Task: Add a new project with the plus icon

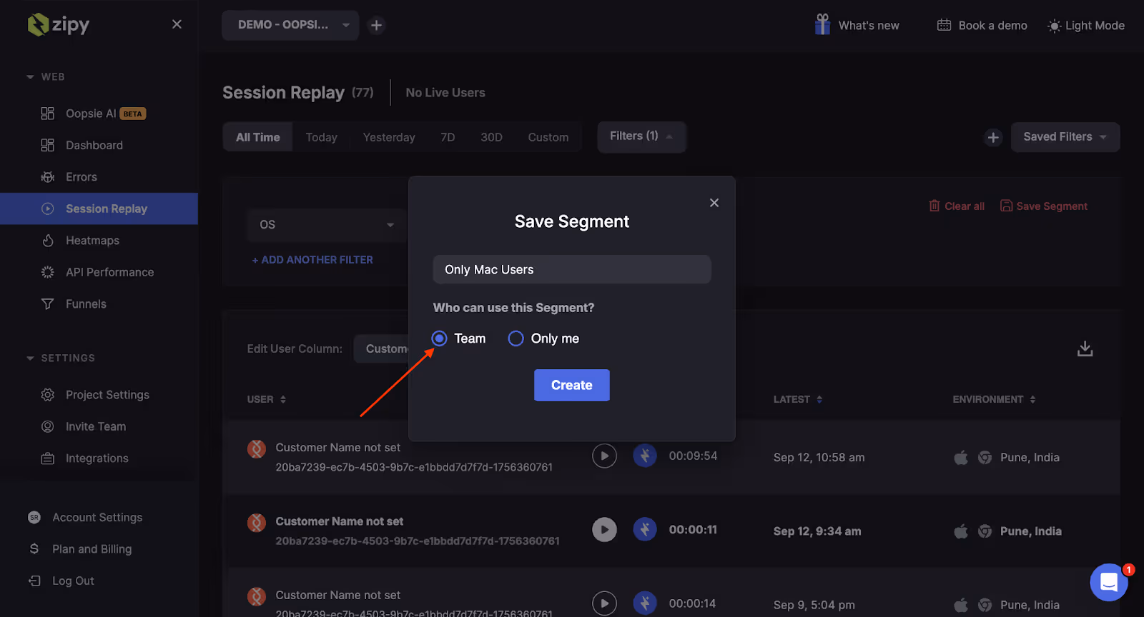Action: [376, 26]
